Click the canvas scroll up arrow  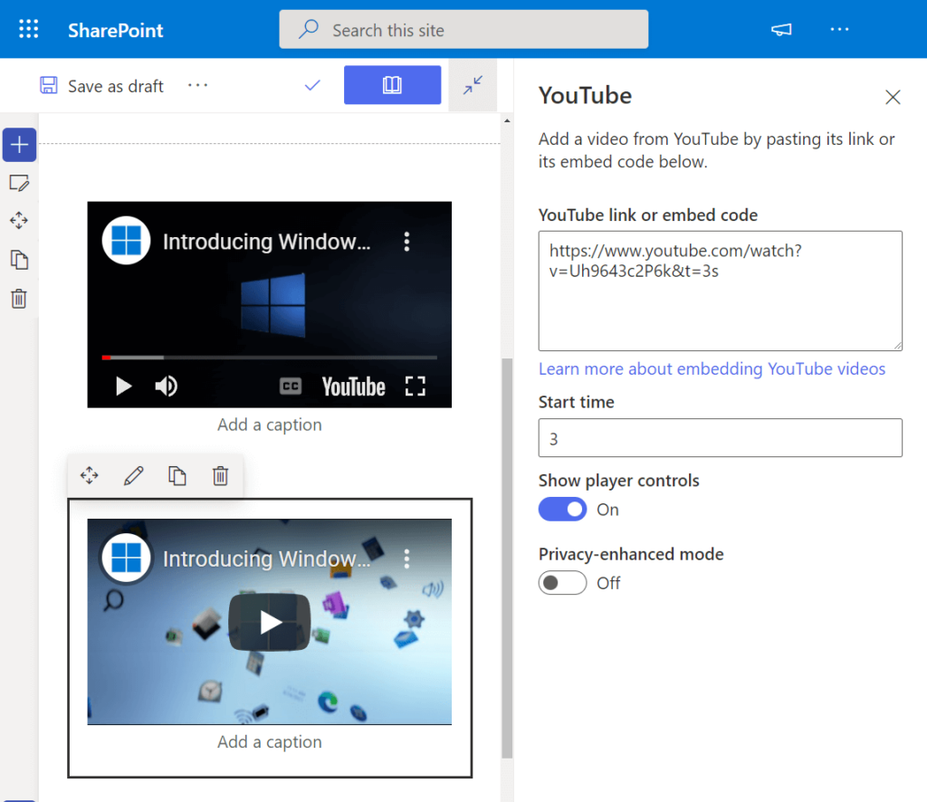click(x=507, y=120)
